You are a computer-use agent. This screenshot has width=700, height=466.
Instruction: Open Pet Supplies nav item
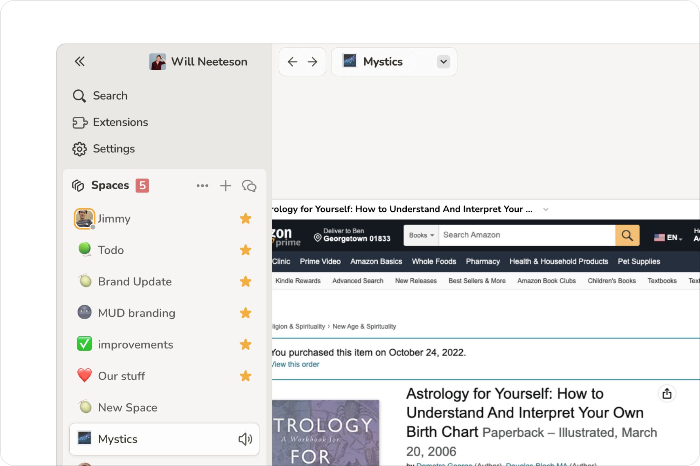(639, 262)
